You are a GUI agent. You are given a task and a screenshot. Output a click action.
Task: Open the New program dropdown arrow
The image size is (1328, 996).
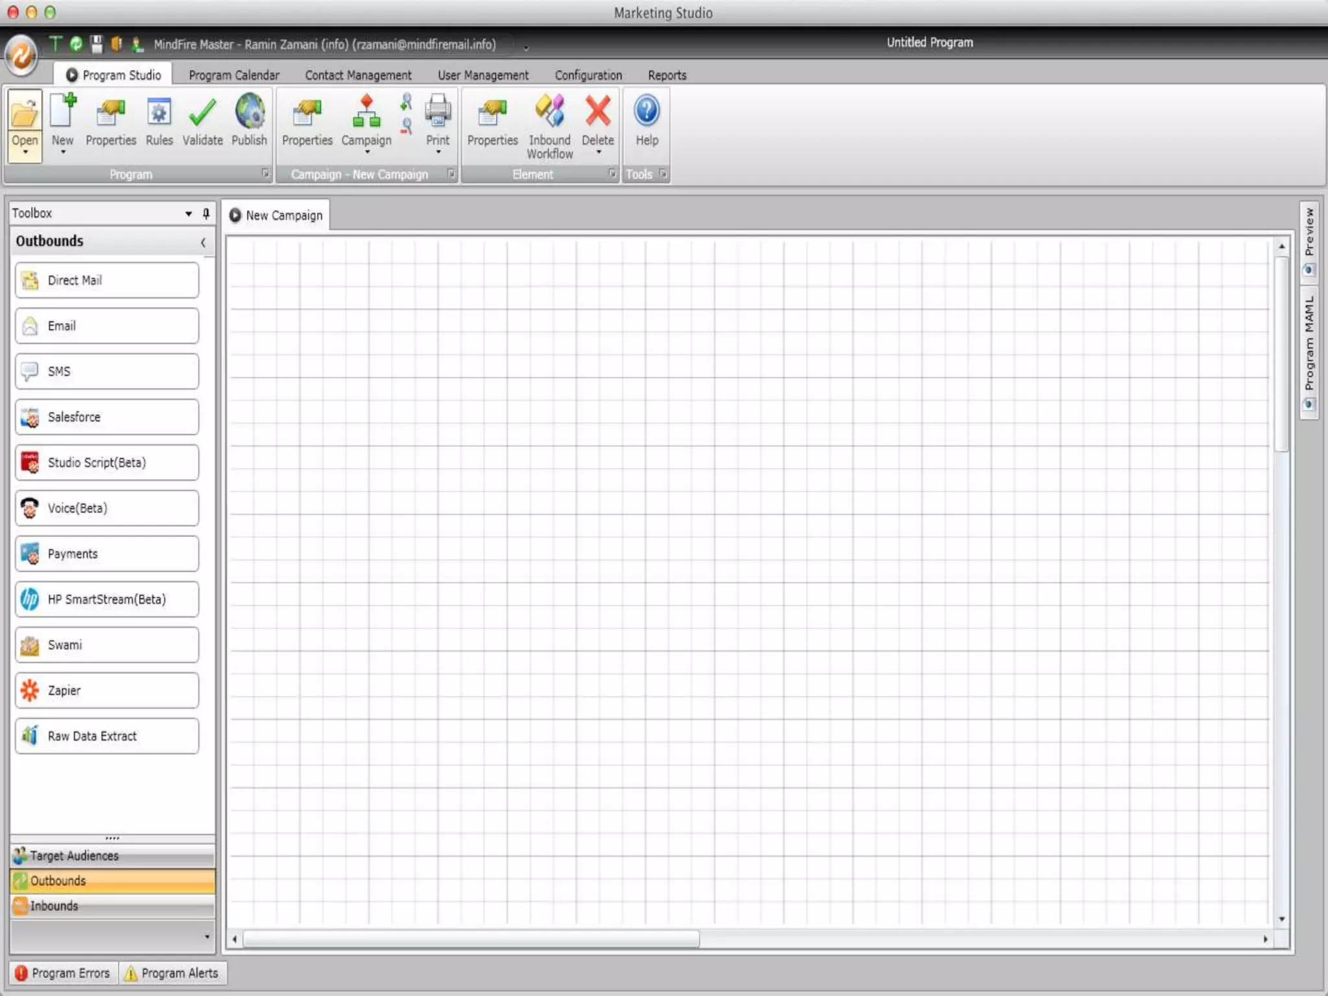(63, 152)
